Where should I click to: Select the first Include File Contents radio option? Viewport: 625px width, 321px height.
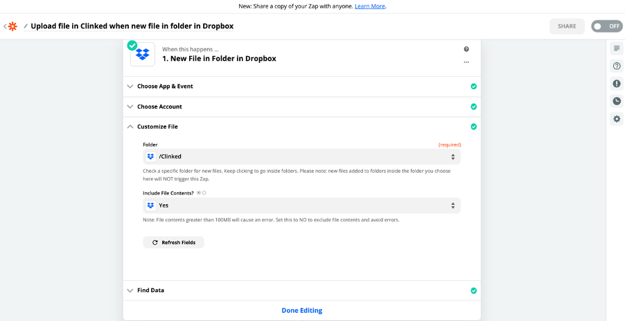point(199,193)
